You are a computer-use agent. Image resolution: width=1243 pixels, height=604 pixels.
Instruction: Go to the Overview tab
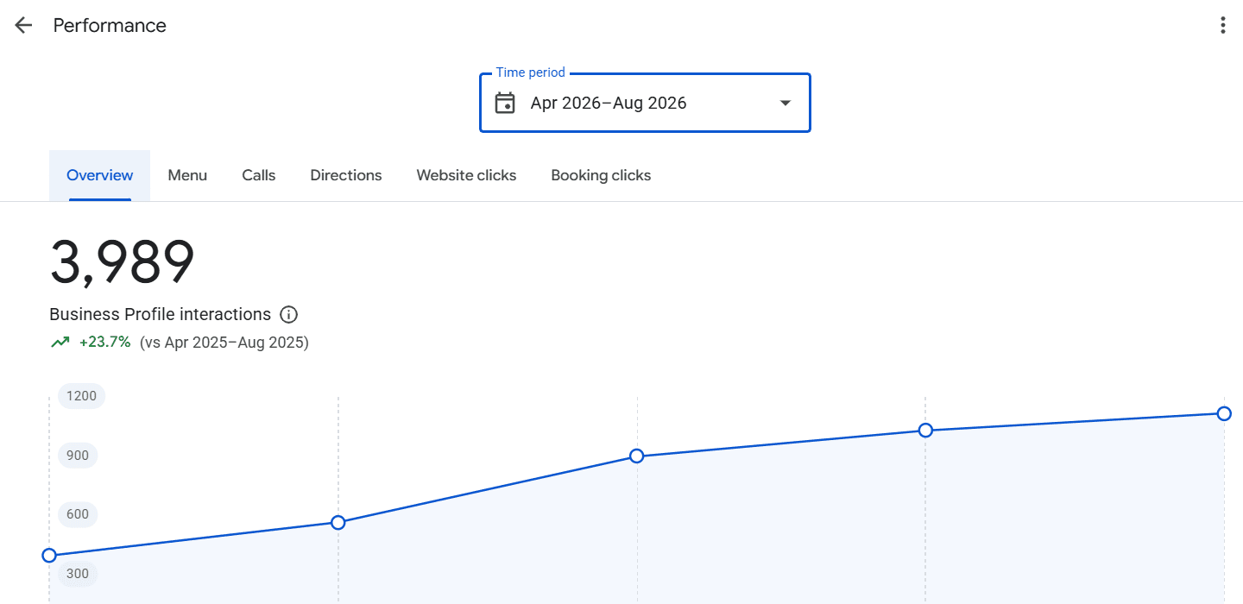point(100,175)
